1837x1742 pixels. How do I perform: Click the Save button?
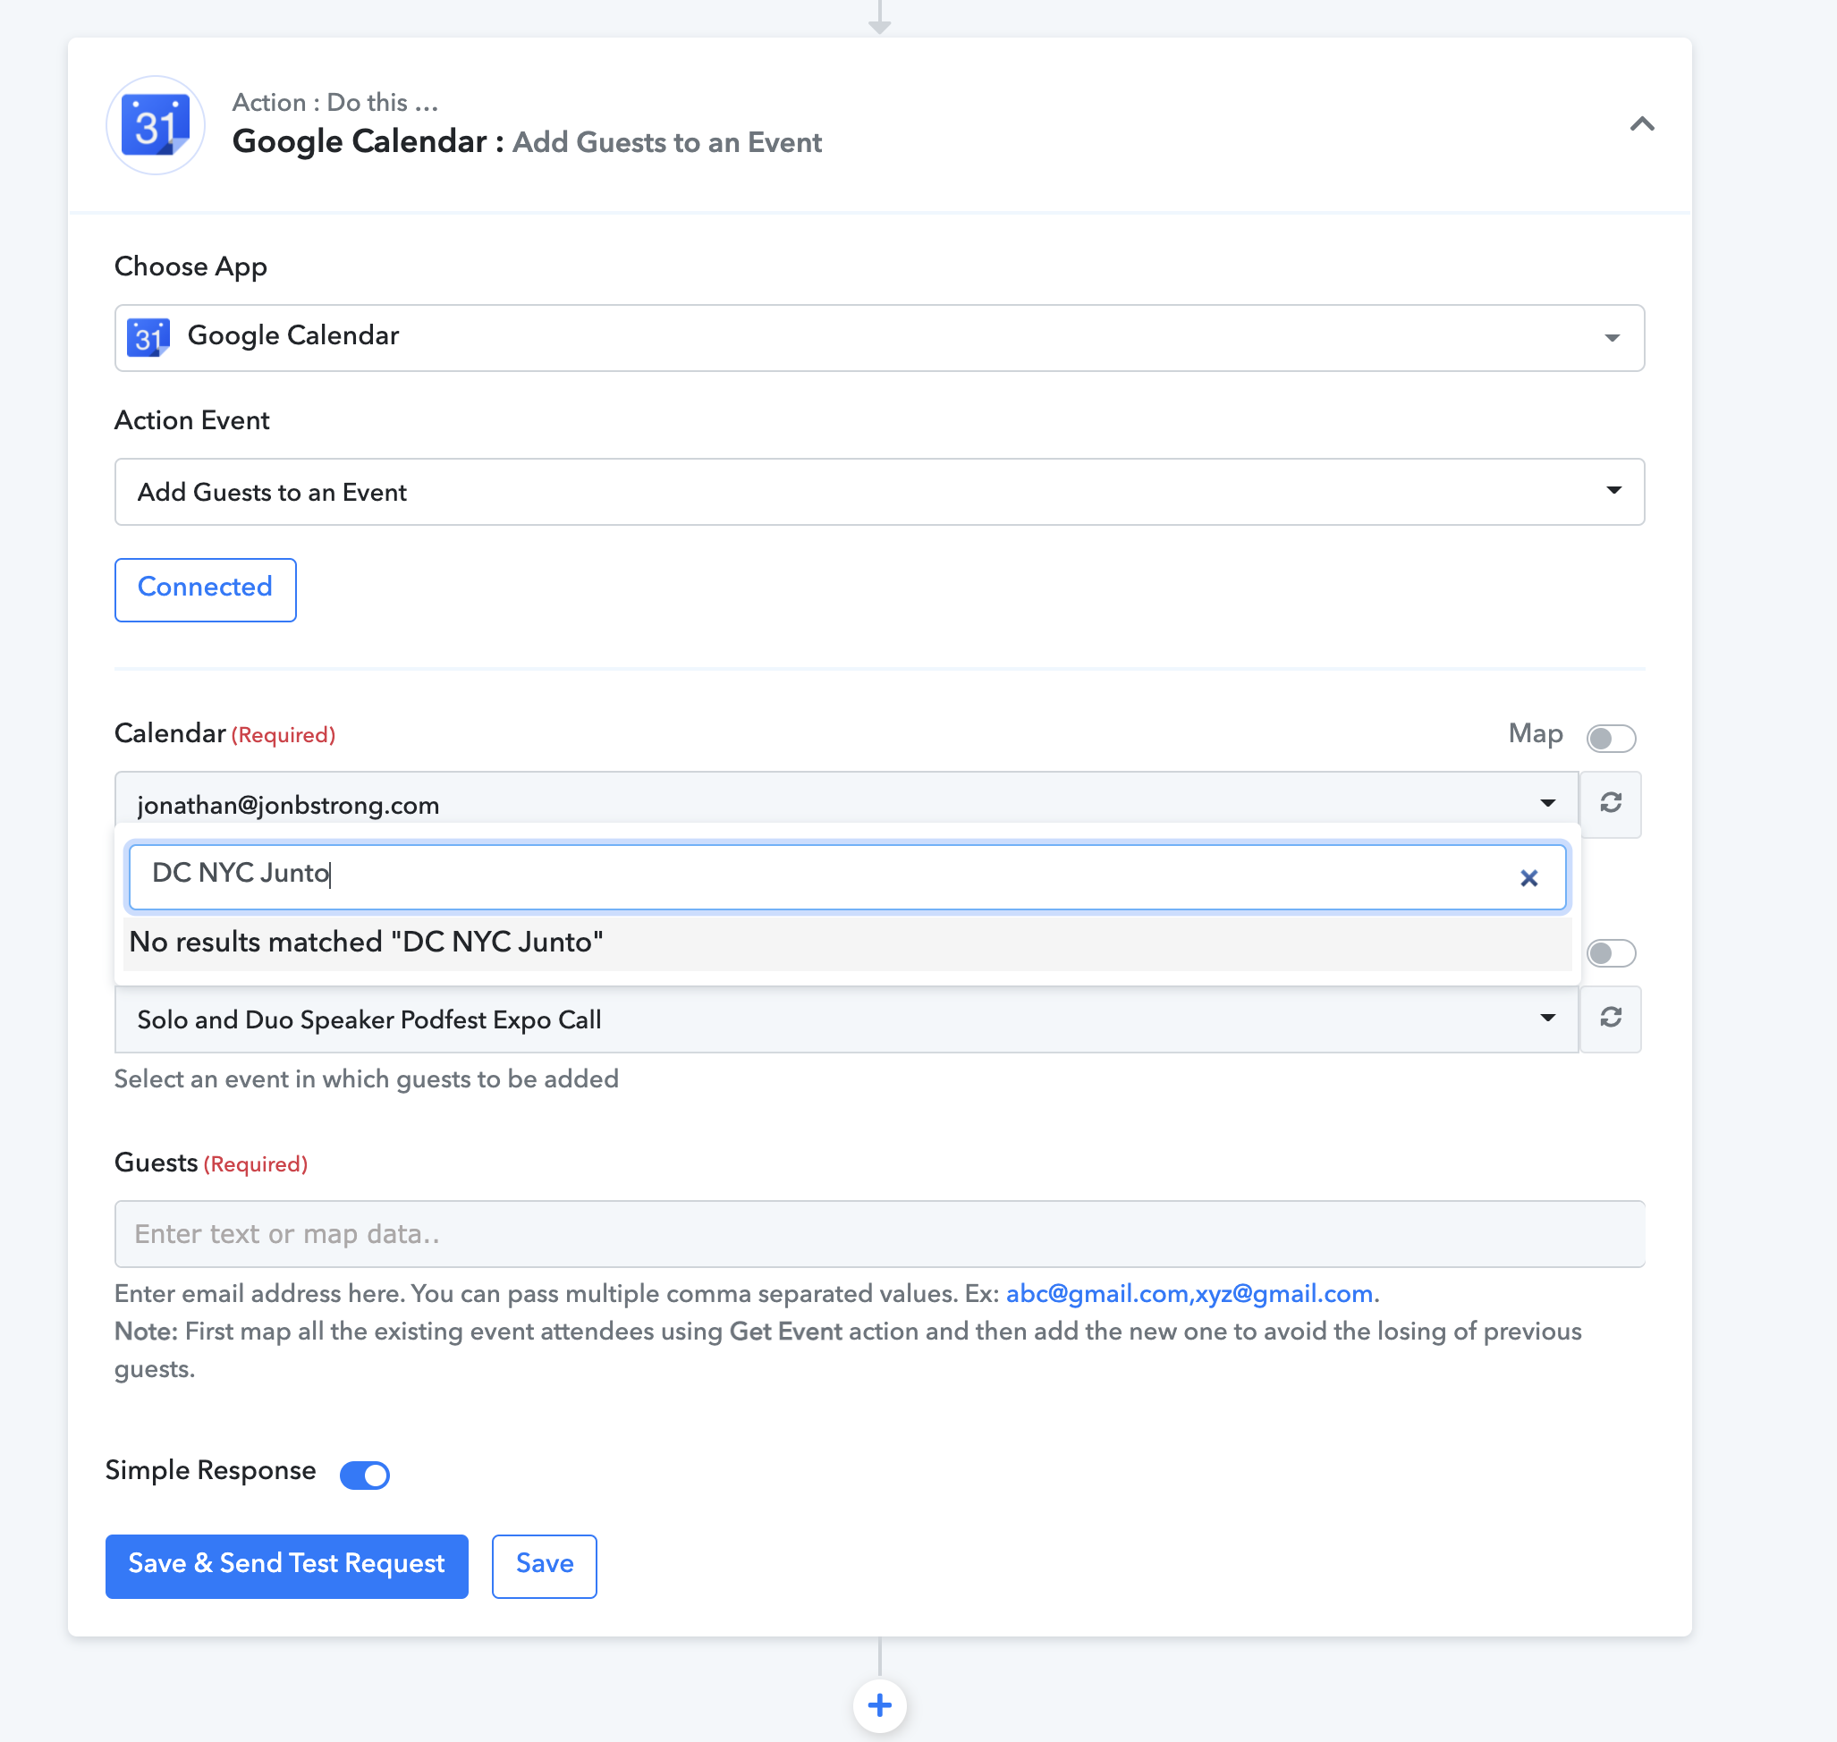tap(545, 1566)
